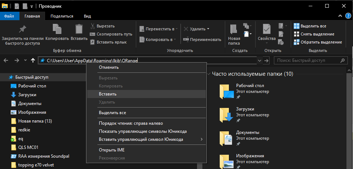Collapse Часто используемые папки group
353x169 pixels.
point(209,74)
